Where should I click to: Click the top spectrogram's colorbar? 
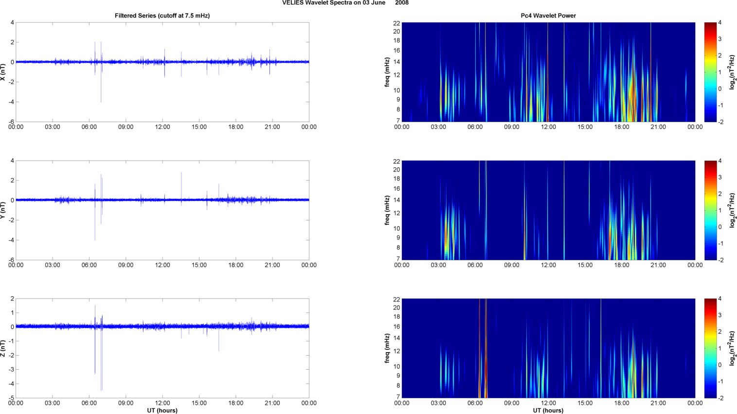[x=710, y=72]
